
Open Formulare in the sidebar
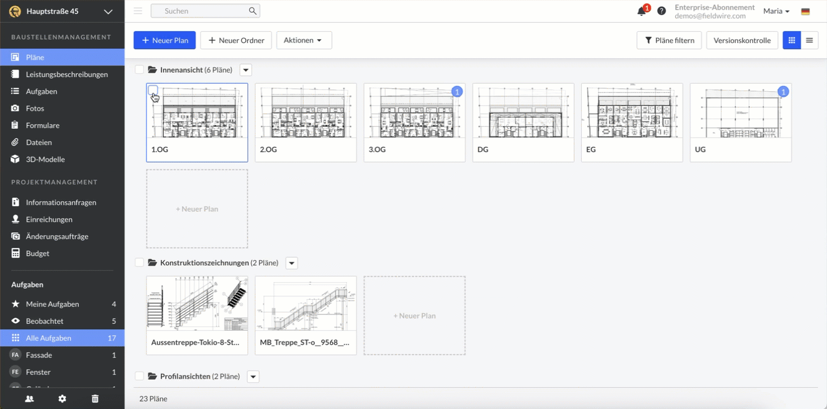click(x=42, y=125)
